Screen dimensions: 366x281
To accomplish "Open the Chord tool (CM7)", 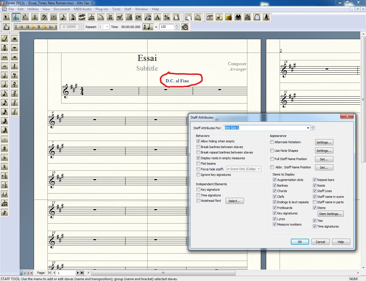I will tap(138, 17).
